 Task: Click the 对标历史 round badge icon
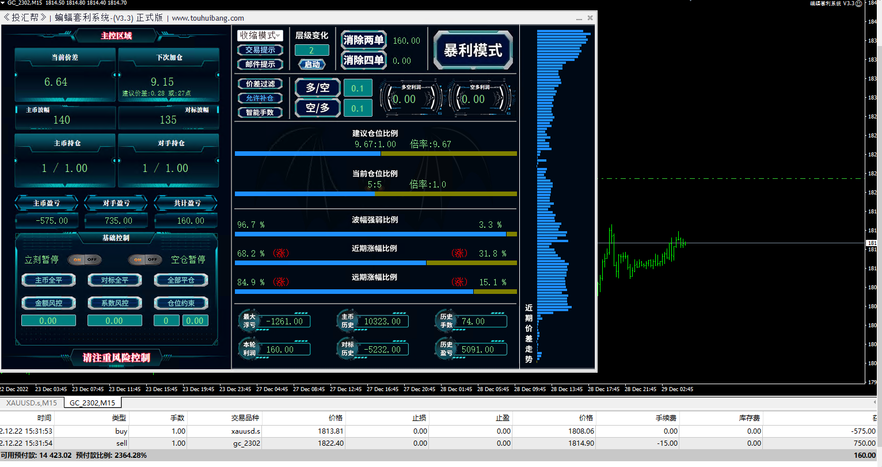[x=347, y=349]
